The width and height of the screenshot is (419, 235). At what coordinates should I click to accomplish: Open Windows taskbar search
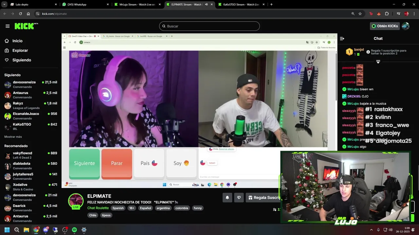pos(17,230)
